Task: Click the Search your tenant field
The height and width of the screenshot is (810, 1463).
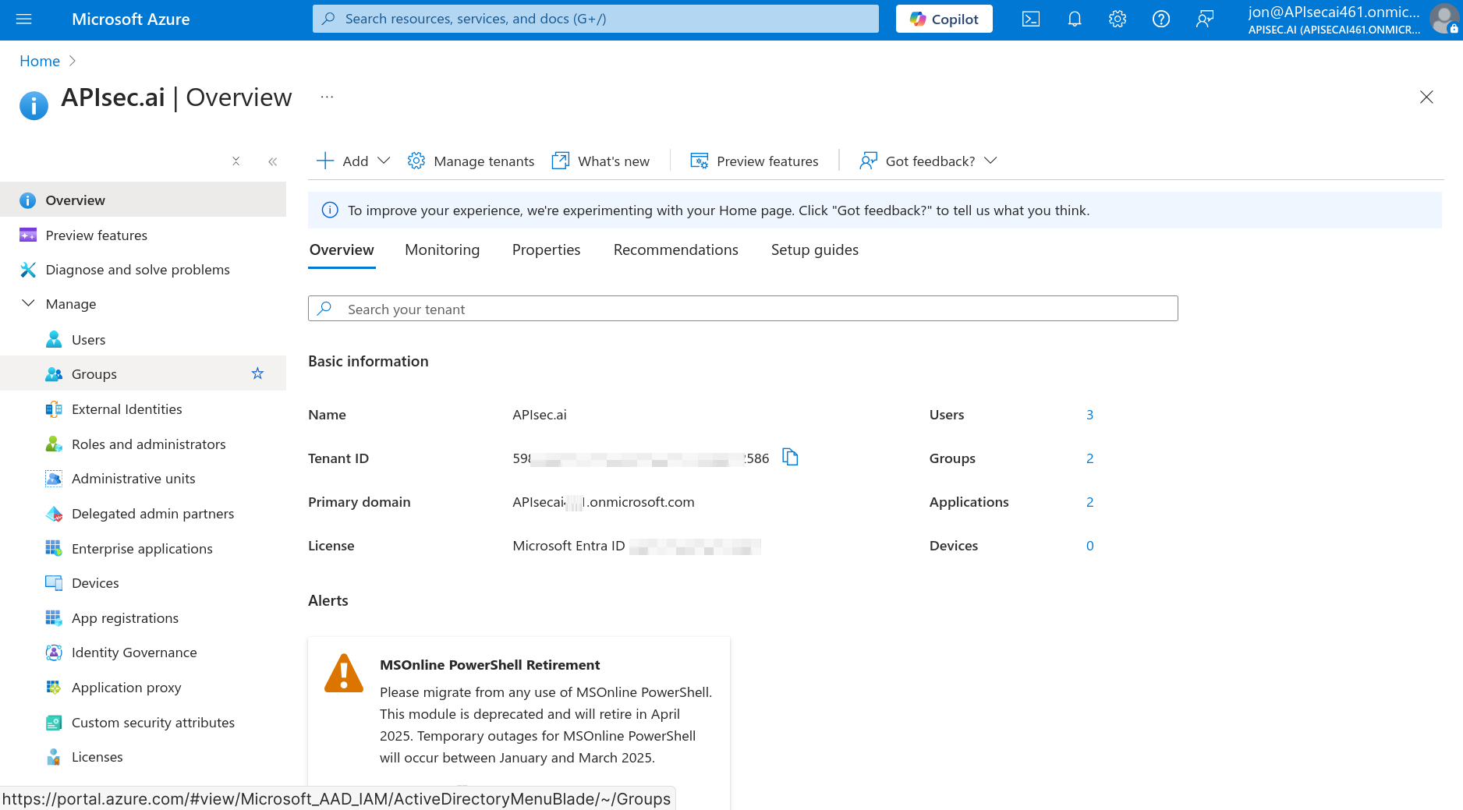Action: pyautogui.click(x=742, y=309)
